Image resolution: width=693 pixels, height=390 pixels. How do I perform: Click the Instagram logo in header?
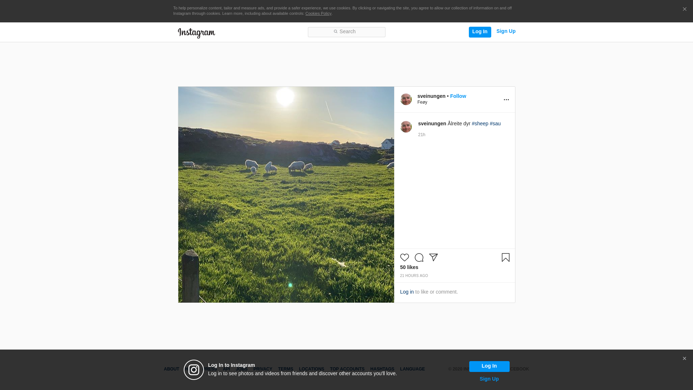point(196,33)
